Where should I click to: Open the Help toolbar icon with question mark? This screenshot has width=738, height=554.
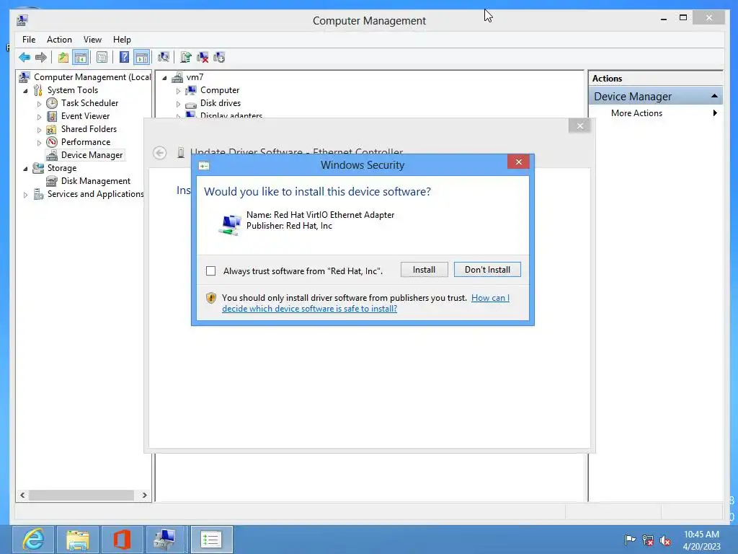tap(124, 58)
